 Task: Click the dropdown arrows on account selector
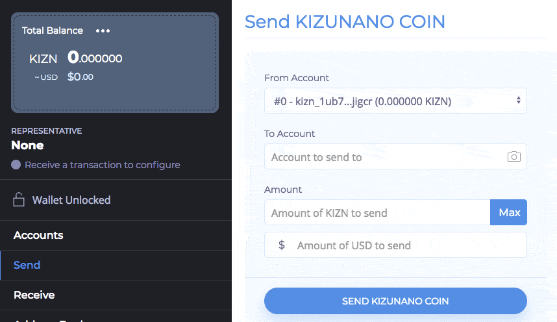pos(518,100)
